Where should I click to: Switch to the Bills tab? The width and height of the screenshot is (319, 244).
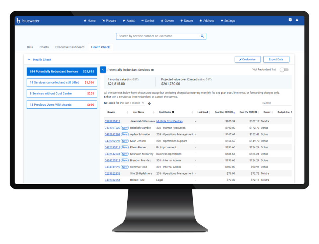(30, 47)
